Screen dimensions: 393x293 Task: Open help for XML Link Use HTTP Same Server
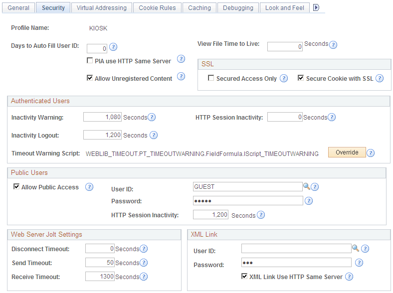pos(349,277)
